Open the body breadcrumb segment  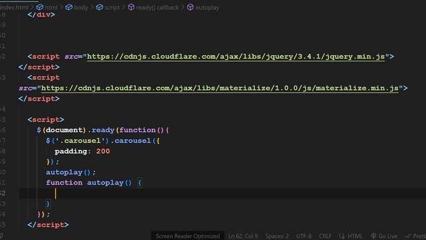(81, 7)
